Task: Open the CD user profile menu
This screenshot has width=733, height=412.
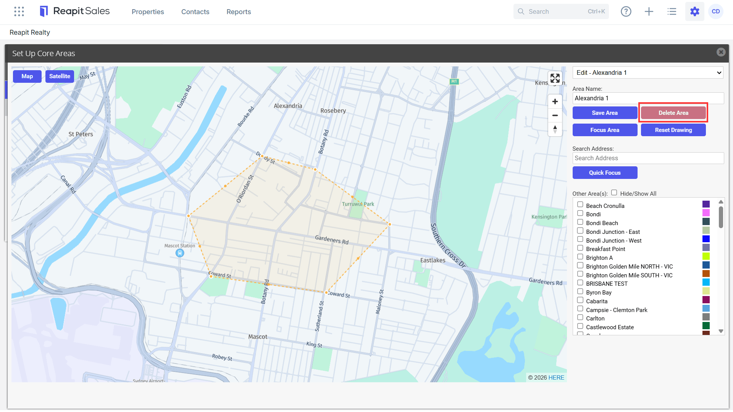Action: 716,11
